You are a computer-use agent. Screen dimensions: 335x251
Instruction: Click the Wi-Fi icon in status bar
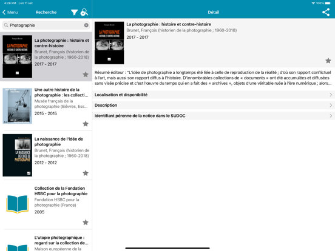coord(313,3)
